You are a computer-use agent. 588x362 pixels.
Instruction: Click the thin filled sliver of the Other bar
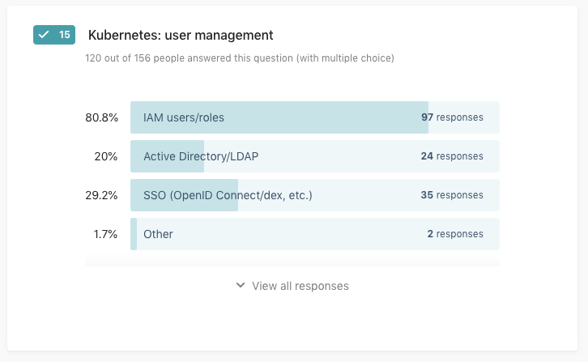pyautogui.click(x=134, y=234)
